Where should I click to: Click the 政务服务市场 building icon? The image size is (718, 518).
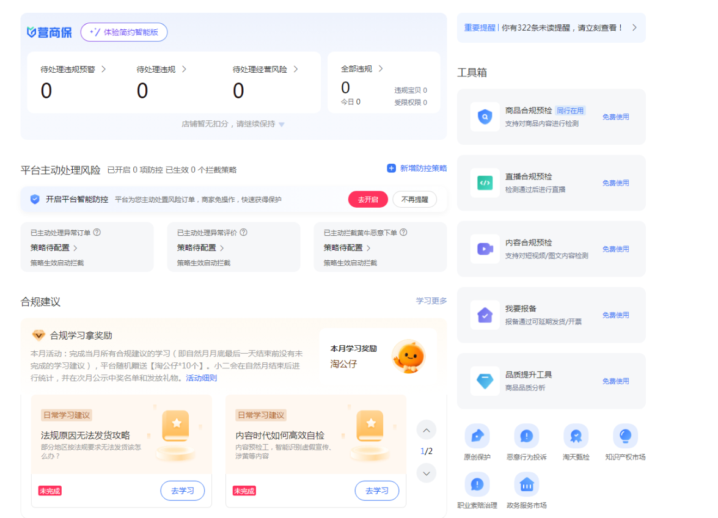coord(526,485)
